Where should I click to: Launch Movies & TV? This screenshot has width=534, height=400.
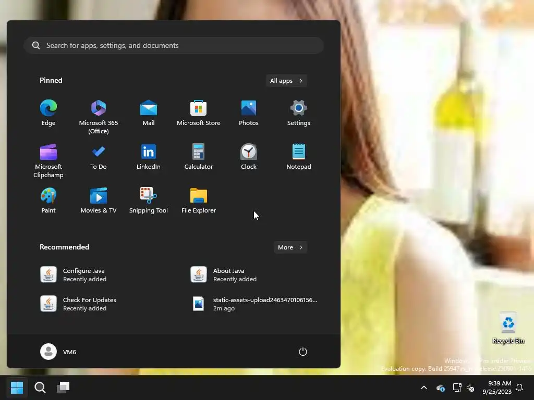(x=99, y=201)
